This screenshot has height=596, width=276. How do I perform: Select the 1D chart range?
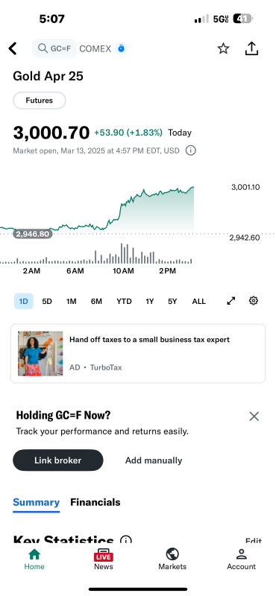(24, 301)
